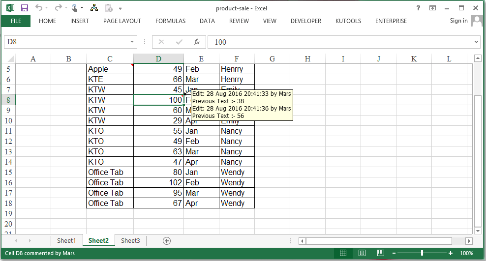Viewport: 486px width, 261px height.
Task: Click the Touch/Mouse Mode hand icon
Action: [x=74, y=8]
